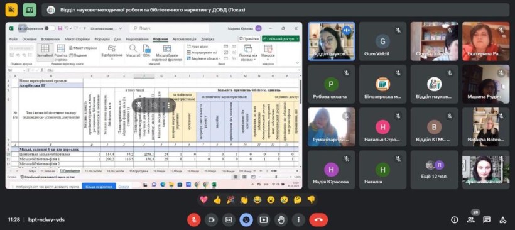
Task: Click the Пошук search box in Excel
Action: pyautogui.click(x=169, y=28)
